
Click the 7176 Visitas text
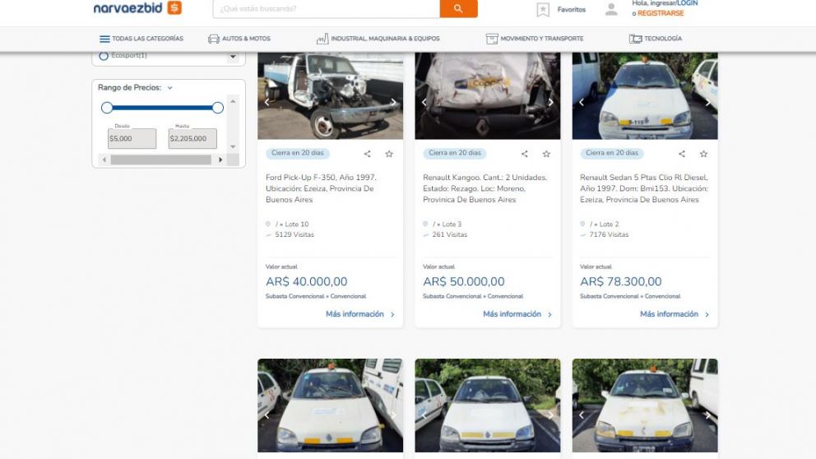point(609,234)
